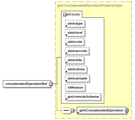Viewport: 135px width, 120px height.
Task: Click the attributes tab label
Action: [x=73, y=14]
